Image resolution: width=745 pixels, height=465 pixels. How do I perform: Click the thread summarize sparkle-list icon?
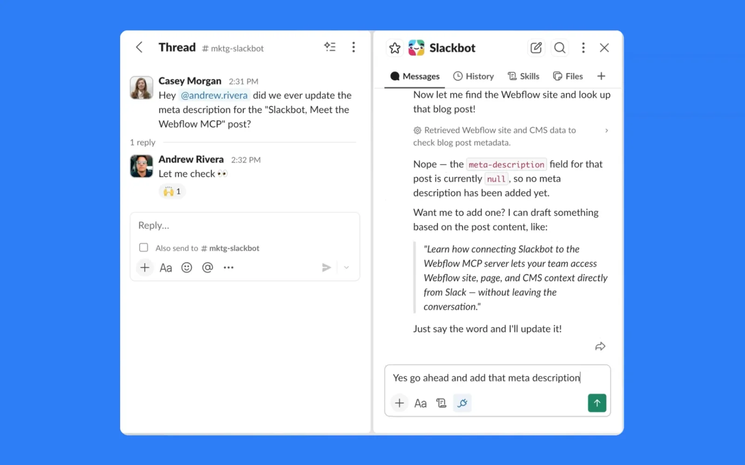click(330, 47)
